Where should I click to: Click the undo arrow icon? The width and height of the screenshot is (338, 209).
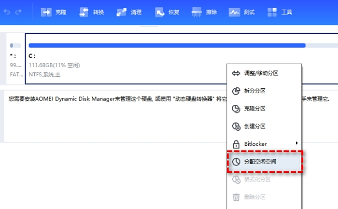(7, 12)
